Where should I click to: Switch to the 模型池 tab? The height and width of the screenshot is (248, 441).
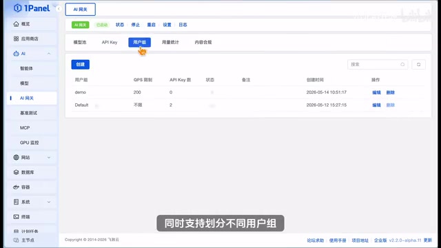pos(80,42)
